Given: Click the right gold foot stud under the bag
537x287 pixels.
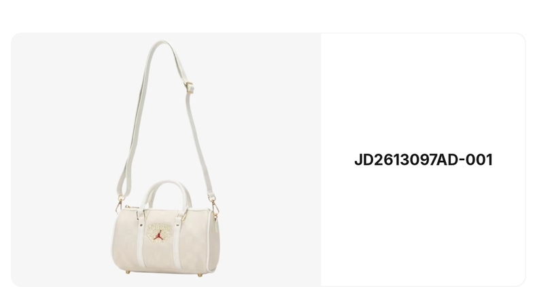Looking at the screenshot, I should click(x=201, y=275).
